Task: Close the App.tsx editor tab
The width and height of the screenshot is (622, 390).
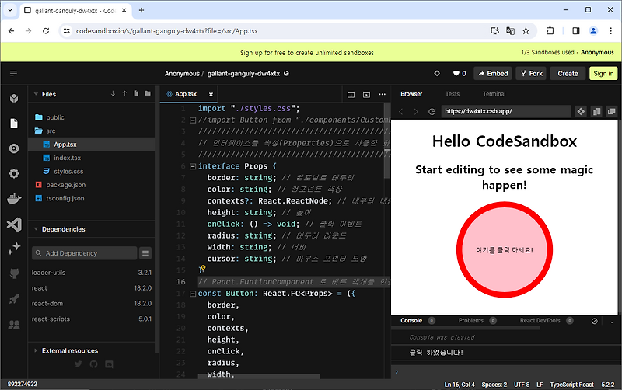Action: coord(211,94)
